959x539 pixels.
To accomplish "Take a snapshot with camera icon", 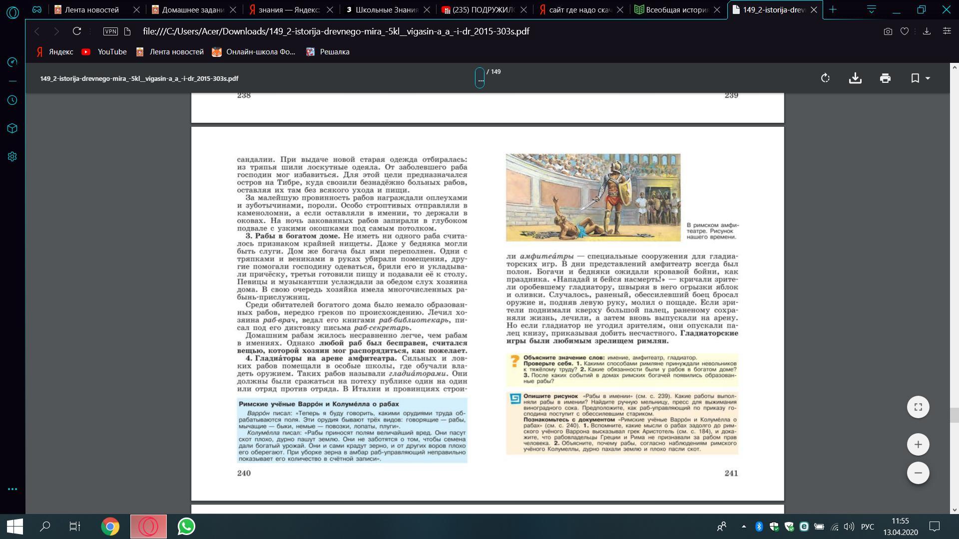I will [x=888, y=31].
